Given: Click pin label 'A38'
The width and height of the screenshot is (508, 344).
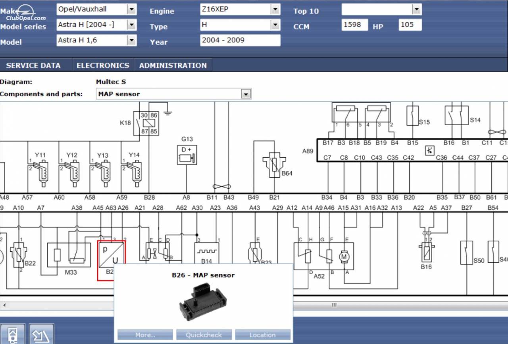Looking at the screenshot, I should [x=77, y=208].
